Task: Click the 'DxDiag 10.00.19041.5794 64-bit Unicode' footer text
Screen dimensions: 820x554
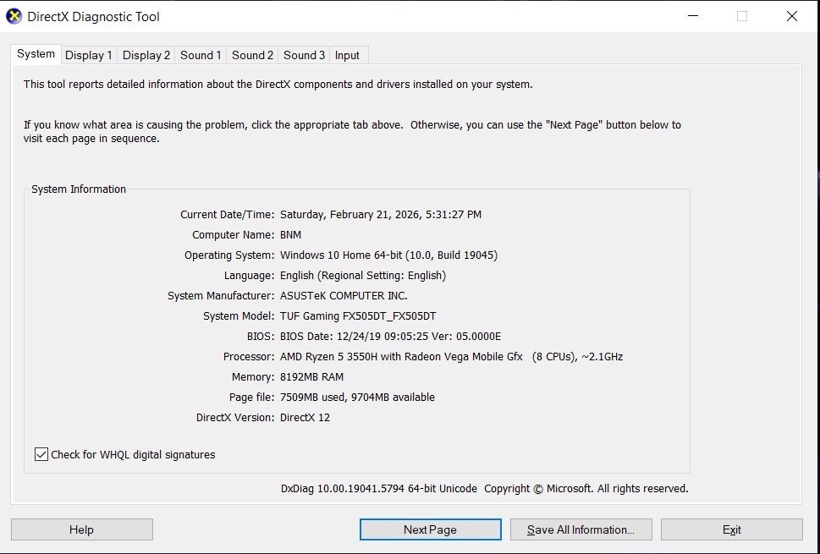Action: point(379,489)
